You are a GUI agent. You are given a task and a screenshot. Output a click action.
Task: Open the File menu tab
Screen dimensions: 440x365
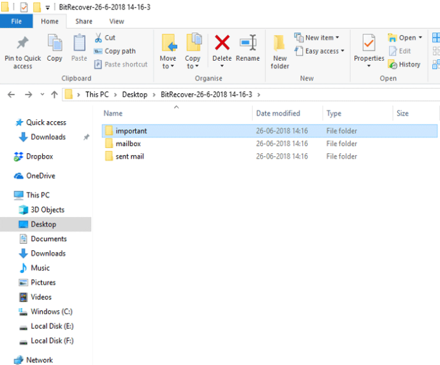click(x=17, y=21)
